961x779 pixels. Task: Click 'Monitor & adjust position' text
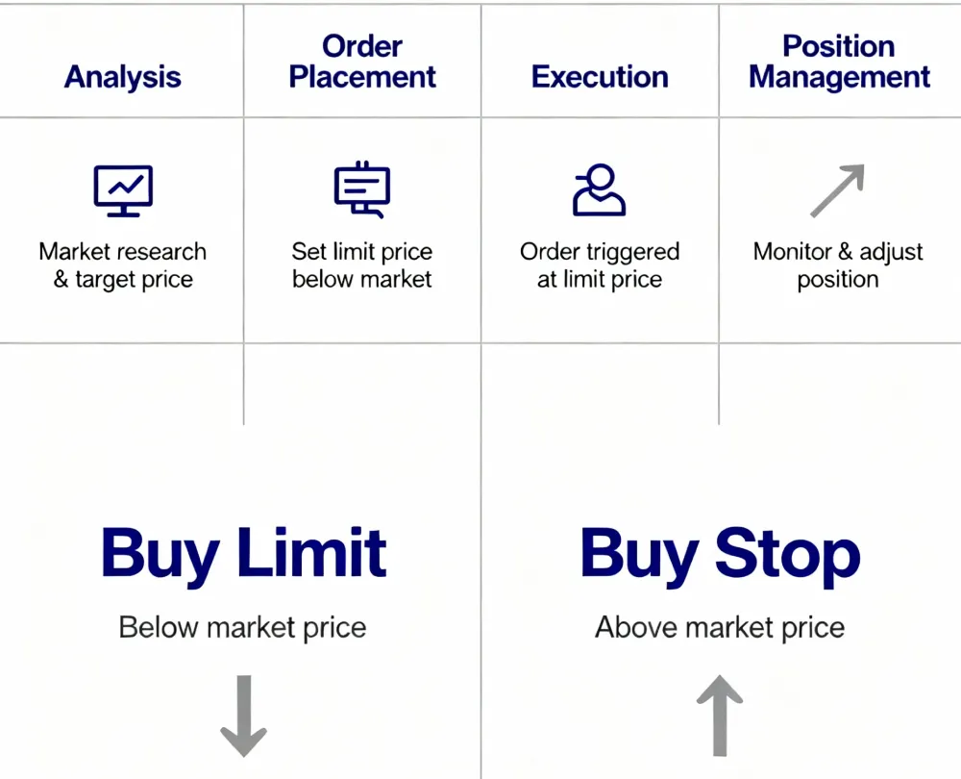838,265
